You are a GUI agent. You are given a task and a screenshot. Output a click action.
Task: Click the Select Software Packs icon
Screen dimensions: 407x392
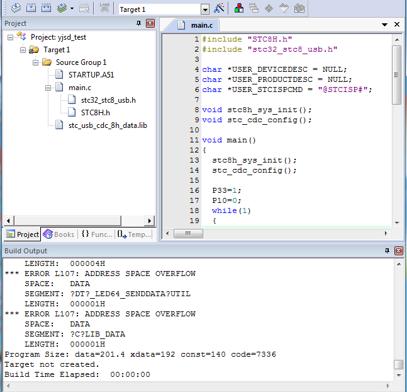click(x=284, y=8)
